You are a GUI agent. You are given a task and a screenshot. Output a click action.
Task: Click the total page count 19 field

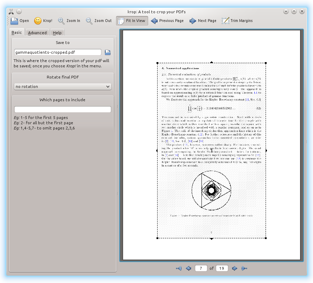222,268
